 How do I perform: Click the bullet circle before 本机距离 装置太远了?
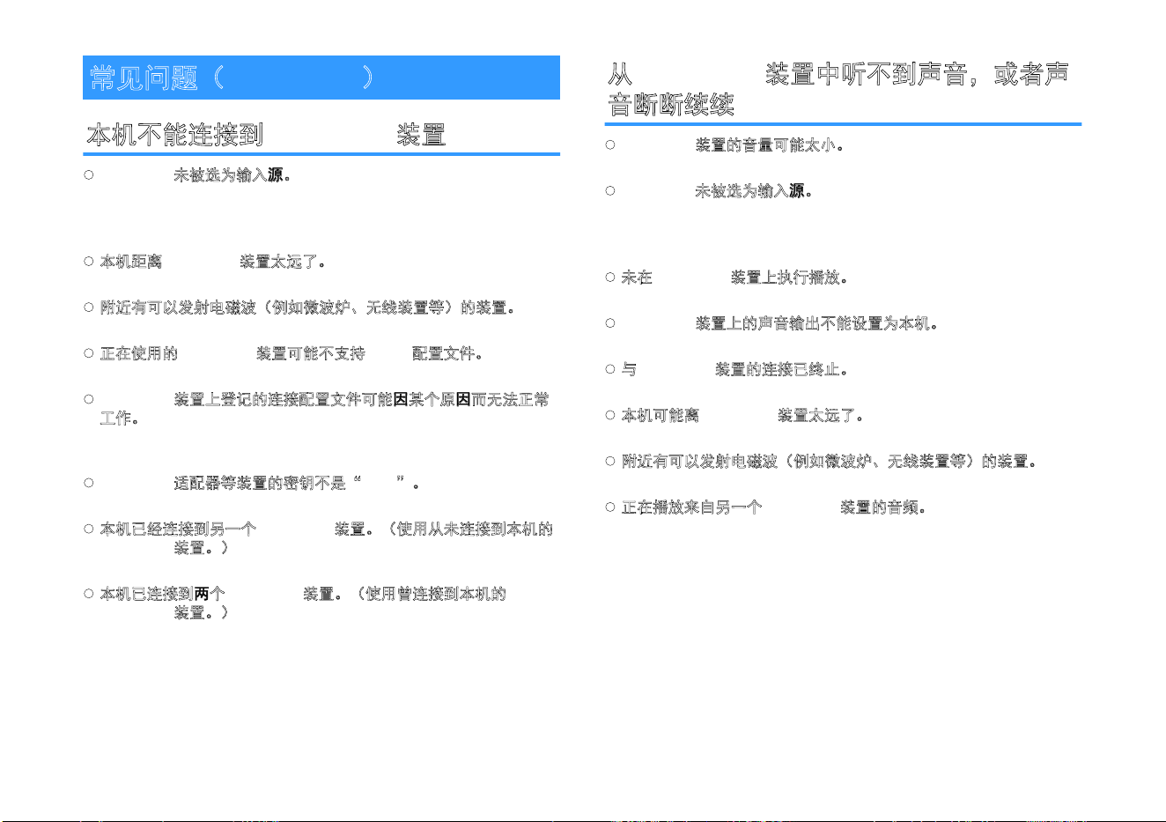point(89,262)
